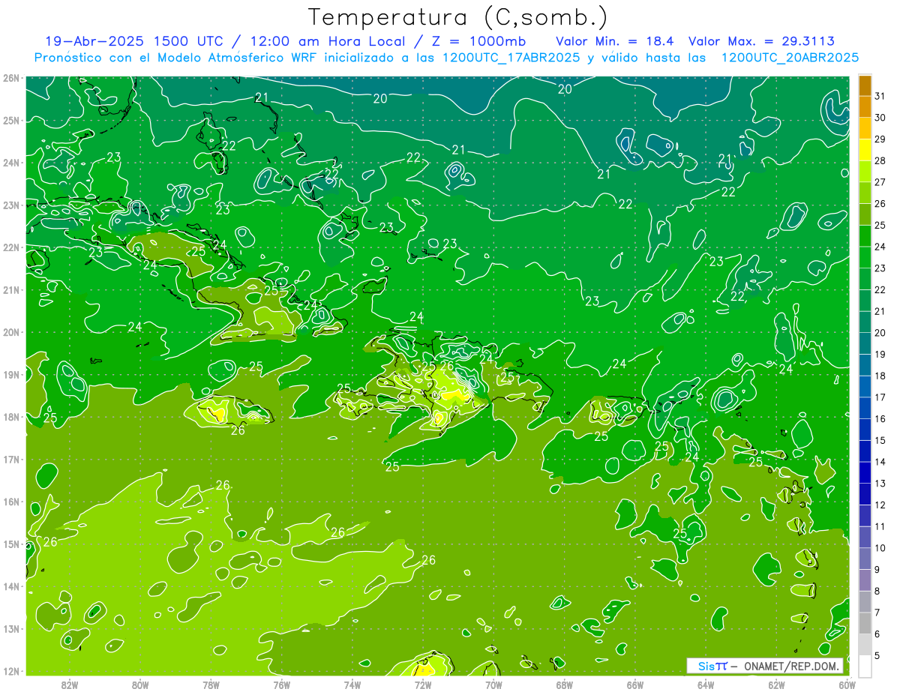The height and width of the screenshot is (695, 900).
Task: Click the "18" label on the color scale
Action: tap(880, 376)
